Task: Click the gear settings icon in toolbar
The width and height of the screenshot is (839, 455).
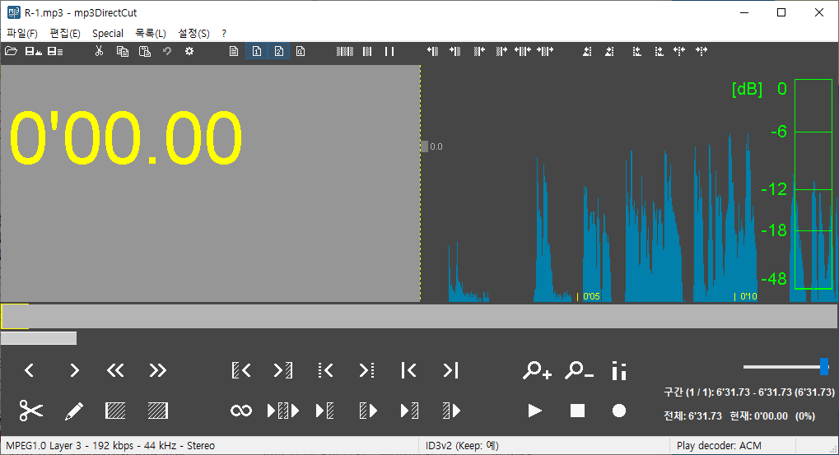Action: tap(189, 52)
